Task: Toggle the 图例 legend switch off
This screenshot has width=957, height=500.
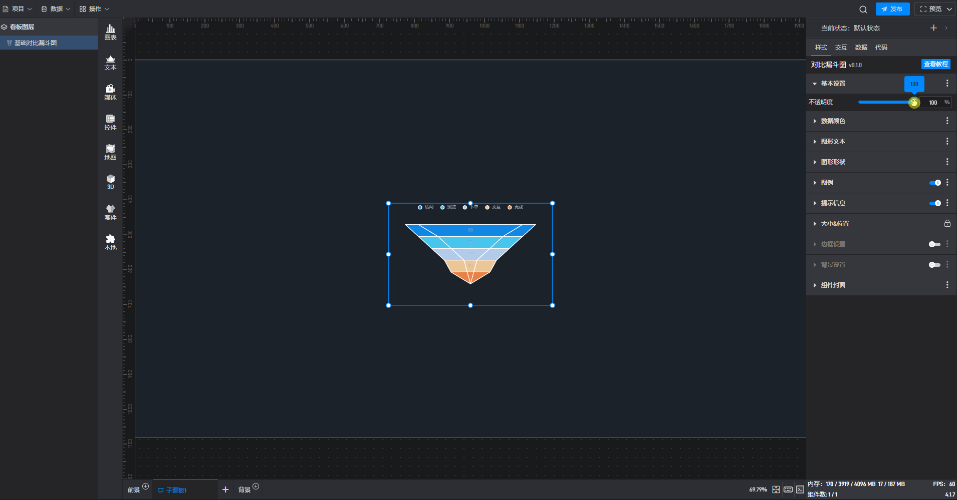Action: (x=934, y=183)
